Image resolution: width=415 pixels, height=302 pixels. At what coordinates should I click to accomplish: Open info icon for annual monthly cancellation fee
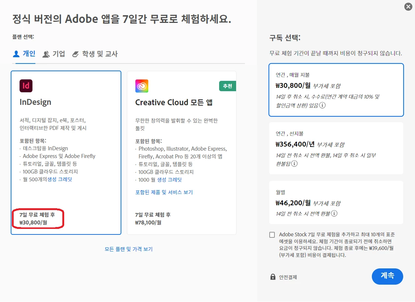[x=322, y=105]
